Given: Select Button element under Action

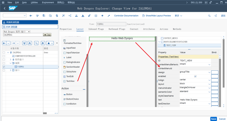Looking at the screenshot, I should [x=68, y=94].
